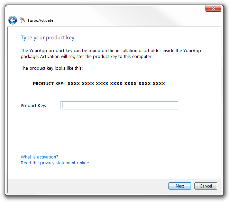Click the TurboActivate window title text
This screenshot has width=230, height=202.
pyautogui.click(x=40, y=20)
